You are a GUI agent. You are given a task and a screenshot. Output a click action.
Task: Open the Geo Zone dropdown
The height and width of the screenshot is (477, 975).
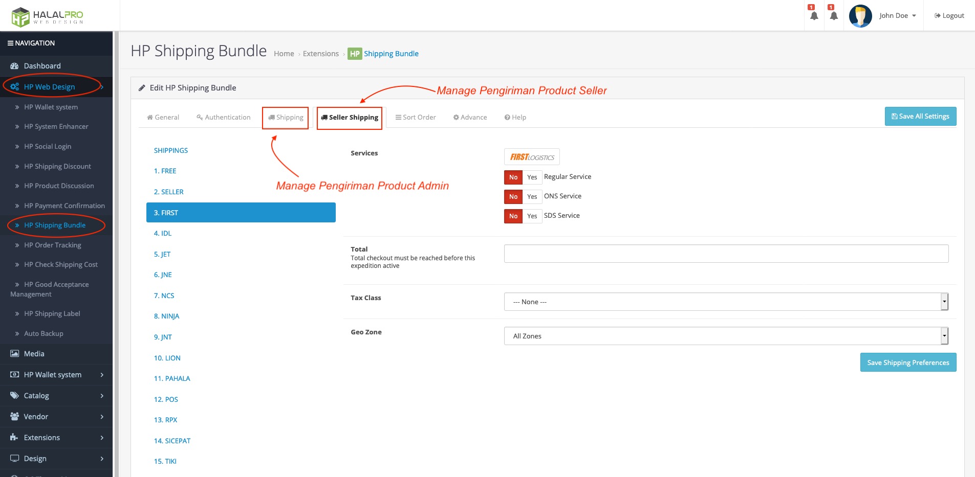click(726, 336)
